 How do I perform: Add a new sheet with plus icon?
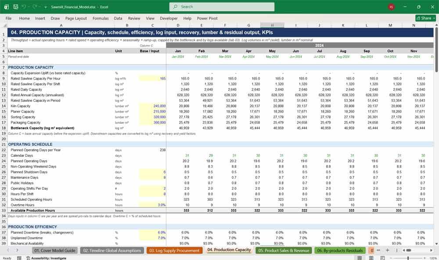click(x=388, y=250)
